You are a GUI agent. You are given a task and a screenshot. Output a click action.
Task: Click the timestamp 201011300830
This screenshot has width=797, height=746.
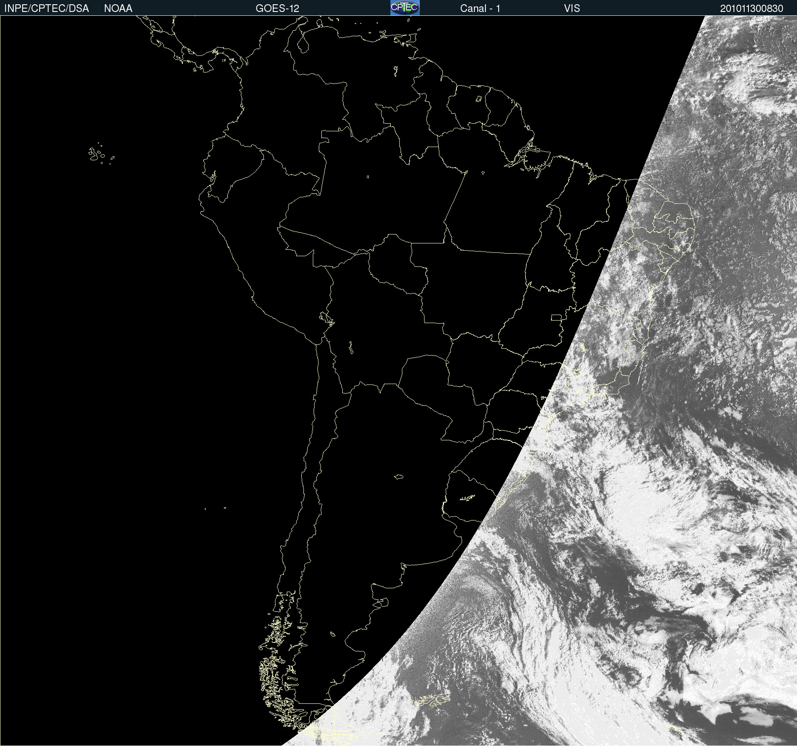coord(752,9)
